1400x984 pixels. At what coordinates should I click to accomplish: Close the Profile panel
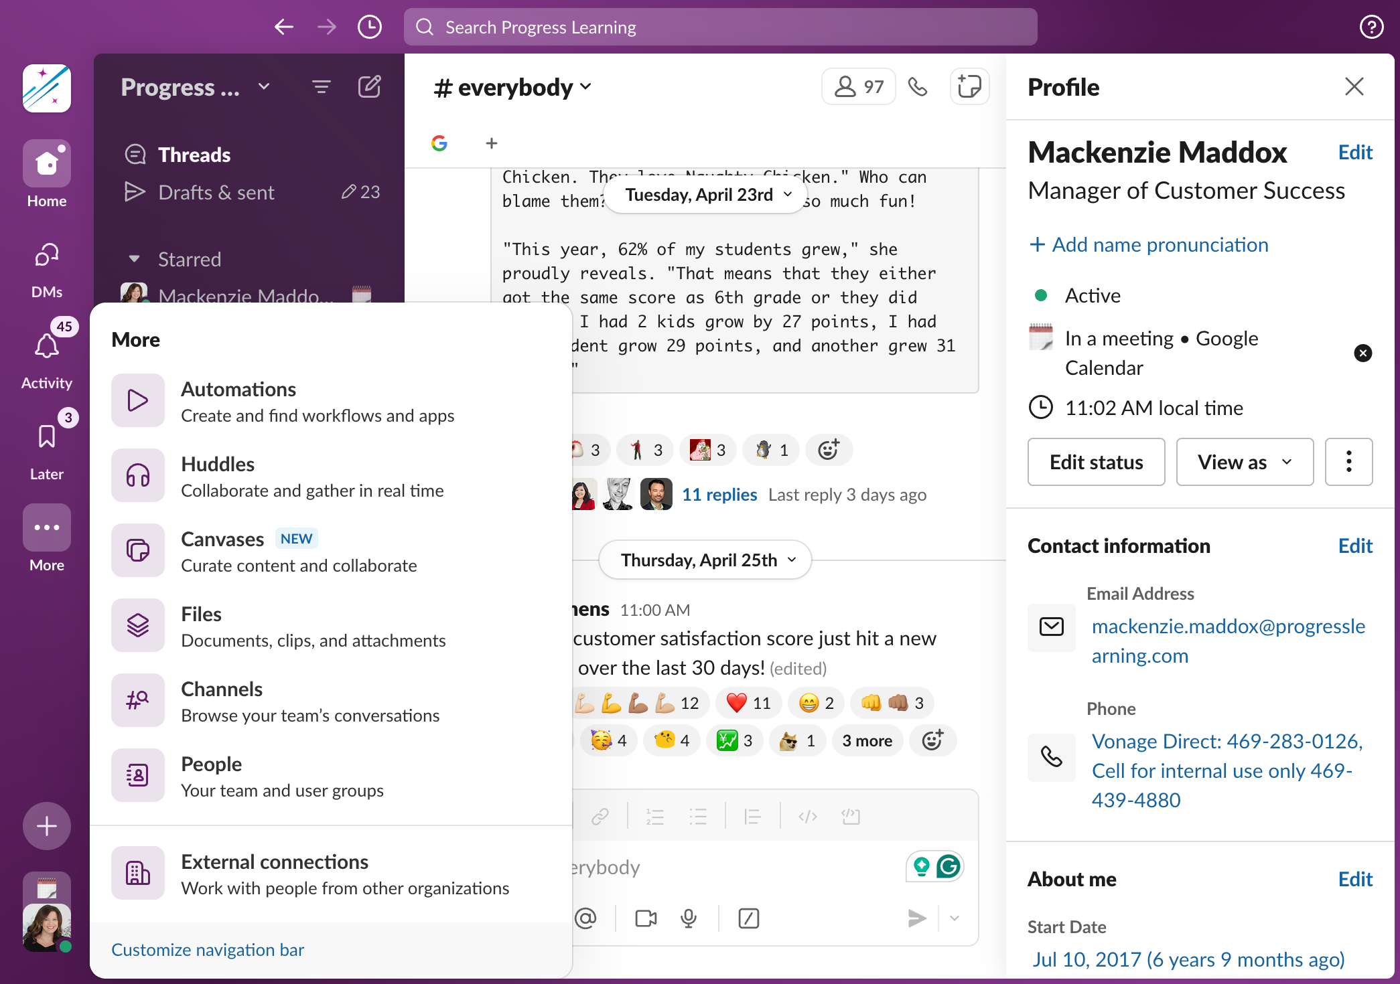point(1354,86)
